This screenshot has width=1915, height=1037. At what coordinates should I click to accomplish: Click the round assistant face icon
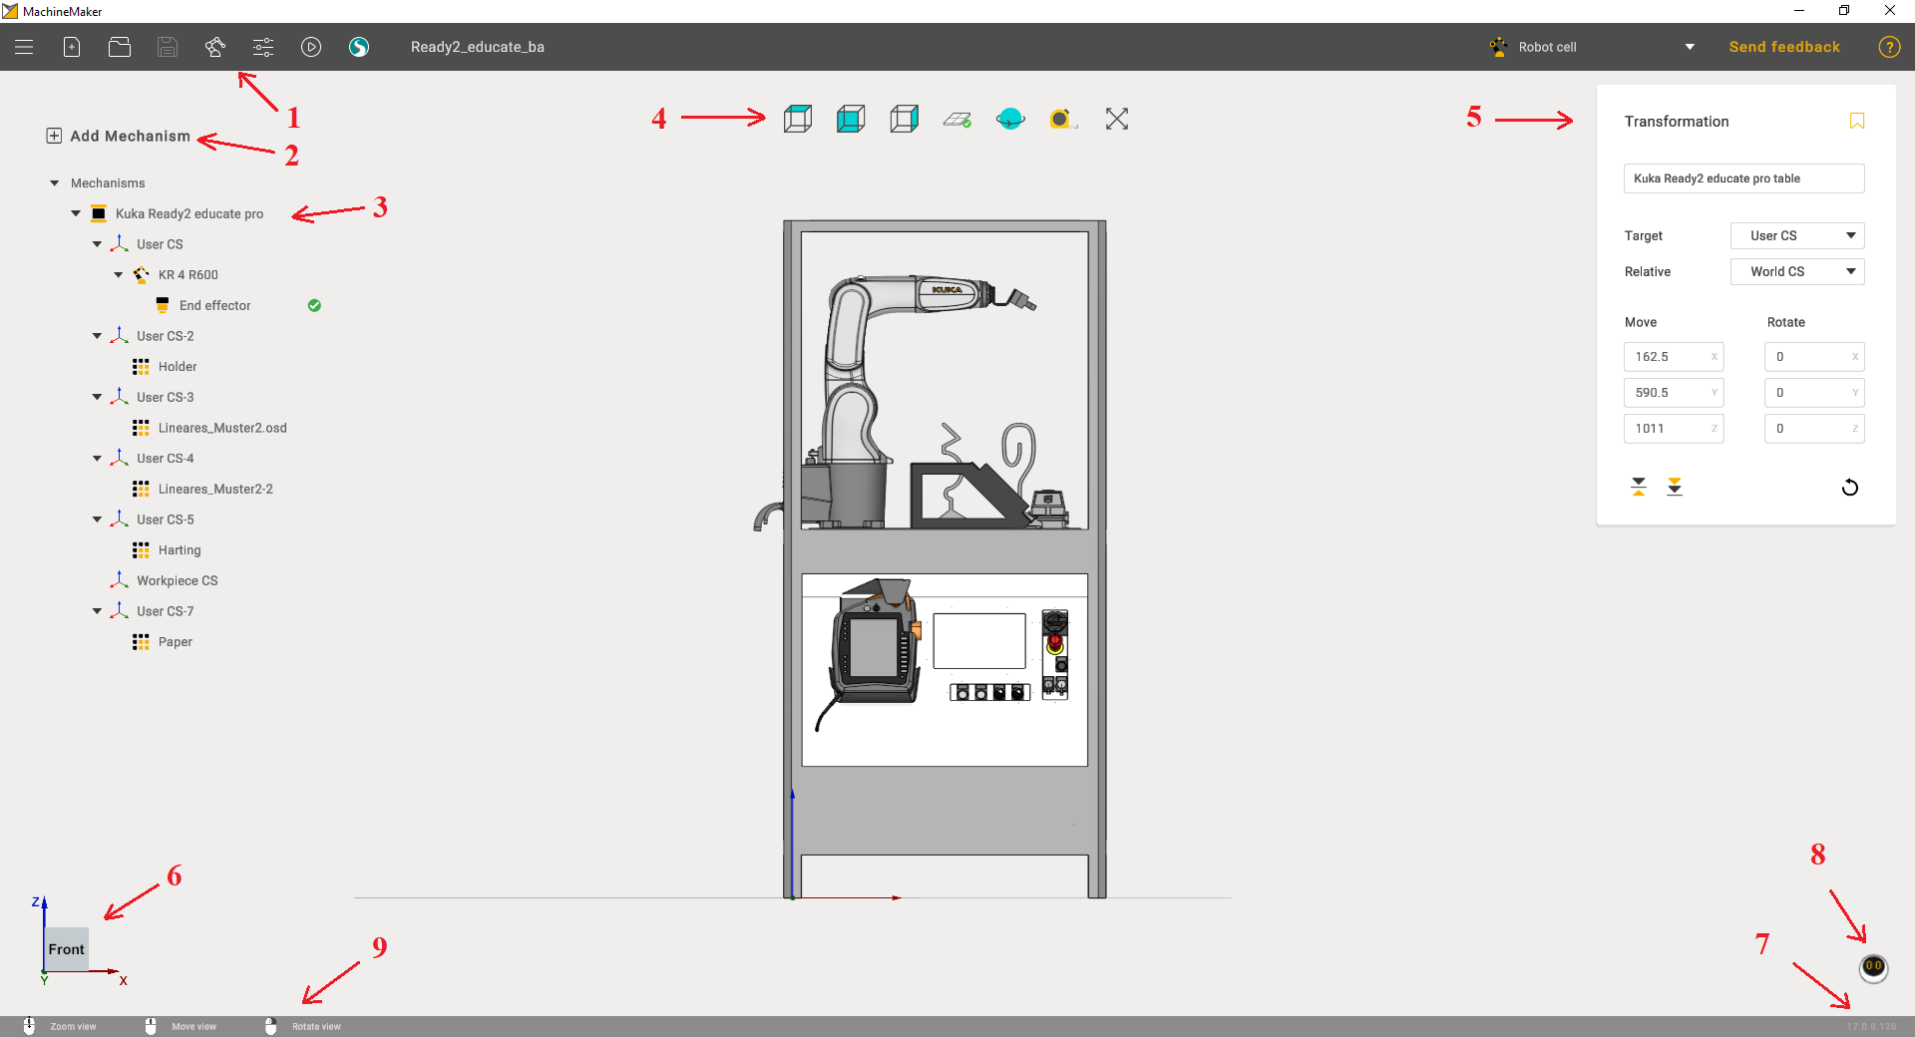pos(1874,967)
